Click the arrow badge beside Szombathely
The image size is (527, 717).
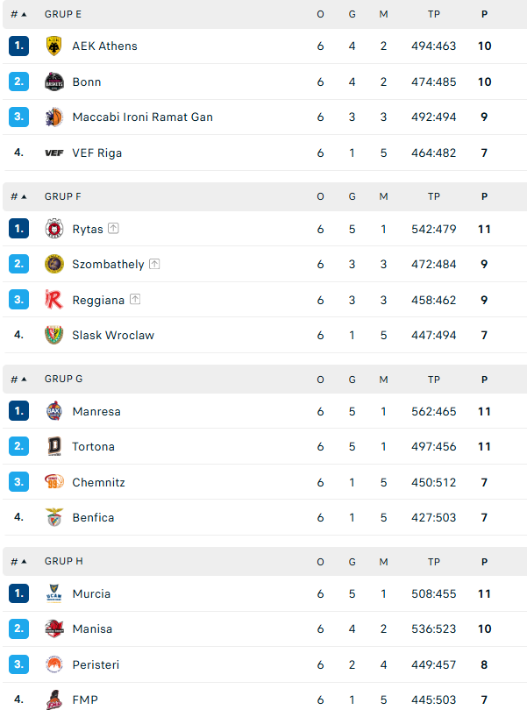click(x=154, y=264)
